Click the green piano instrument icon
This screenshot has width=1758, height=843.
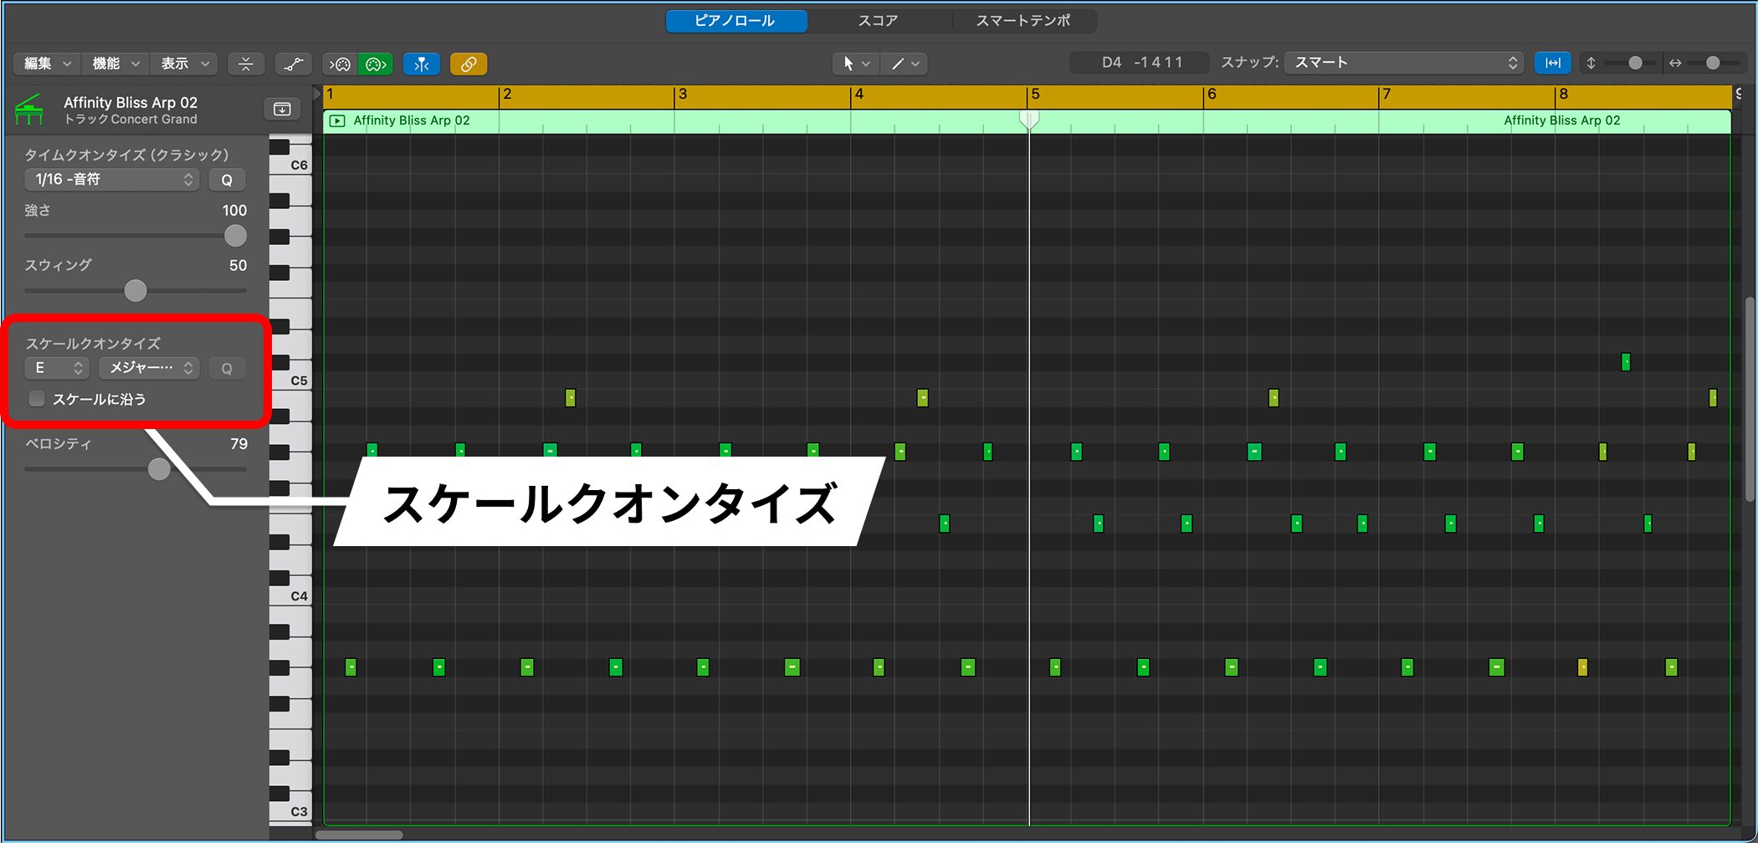tap(29, 110)
